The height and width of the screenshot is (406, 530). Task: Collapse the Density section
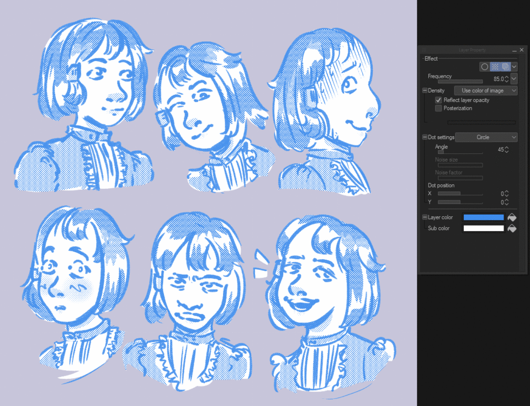(425, 90)
